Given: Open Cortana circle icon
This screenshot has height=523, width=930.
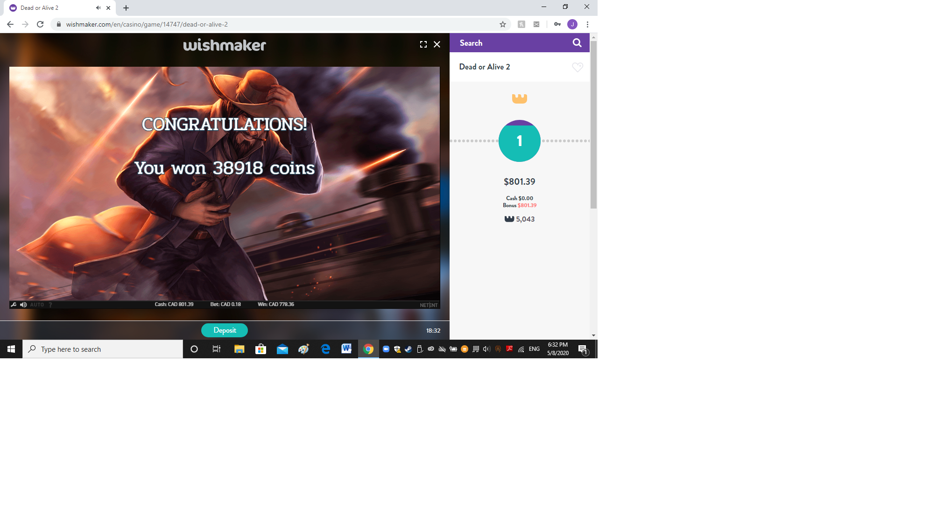Looking at the screenshot, I should tap(194, 349).
